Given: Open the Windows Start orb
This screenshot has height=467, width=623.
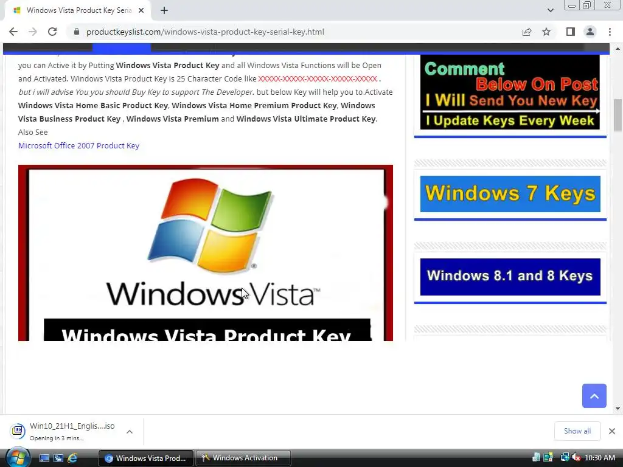Looking at the screenshot, I should 18,457.
